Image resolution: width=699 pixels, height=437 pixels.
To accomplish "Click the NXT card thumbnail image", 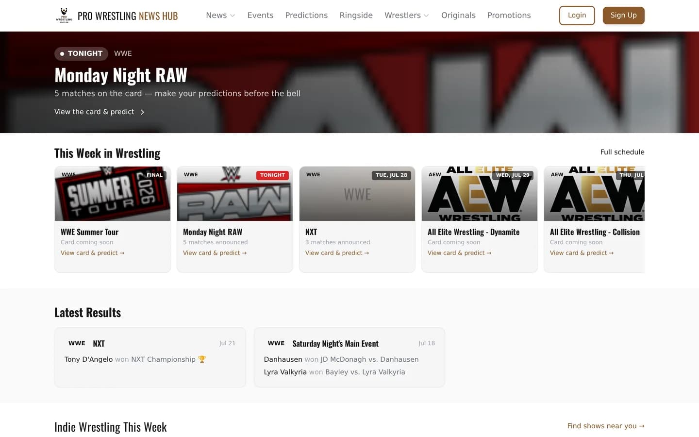I will click(x=357, y=194).
